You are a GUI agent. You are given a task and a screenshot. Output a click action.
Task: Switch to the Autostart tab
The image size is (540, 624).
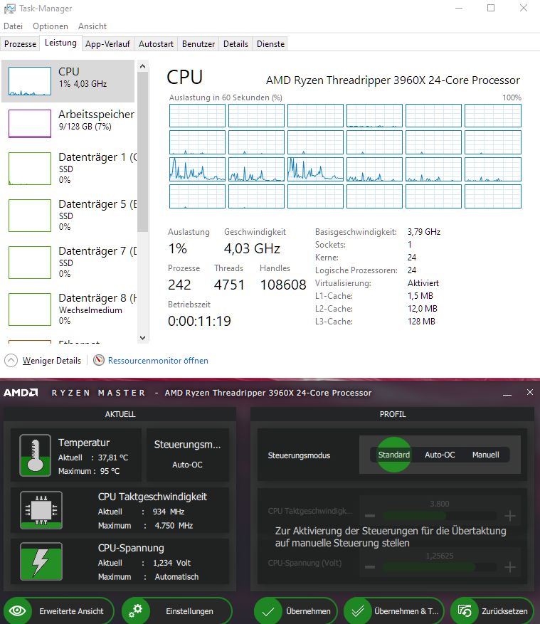156,44
